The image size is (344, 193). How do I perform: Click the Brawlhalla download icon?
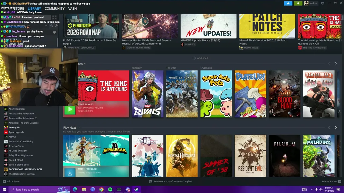pyautogui.click(x=70, y=173)
